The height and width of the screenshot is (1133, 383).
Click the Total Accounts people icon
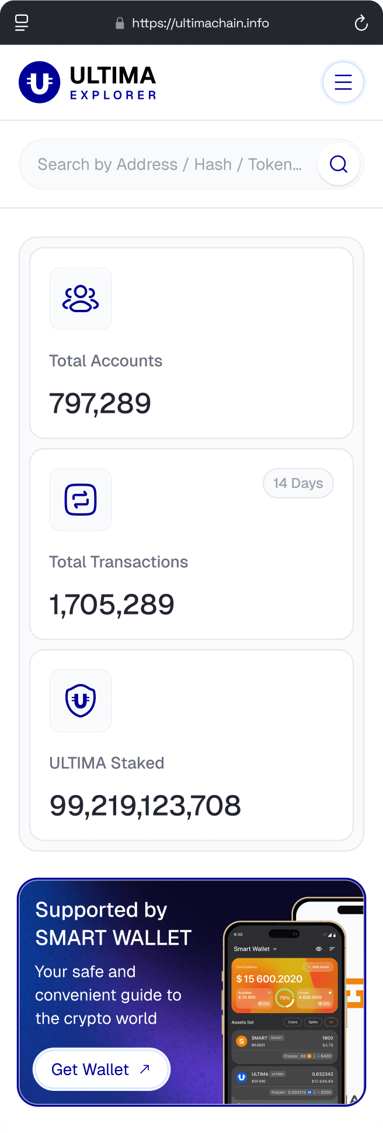point(81,299)
